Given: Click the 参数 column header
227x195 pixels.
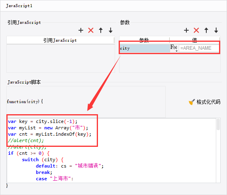Looking at the screenshot, I should point(144,40).
